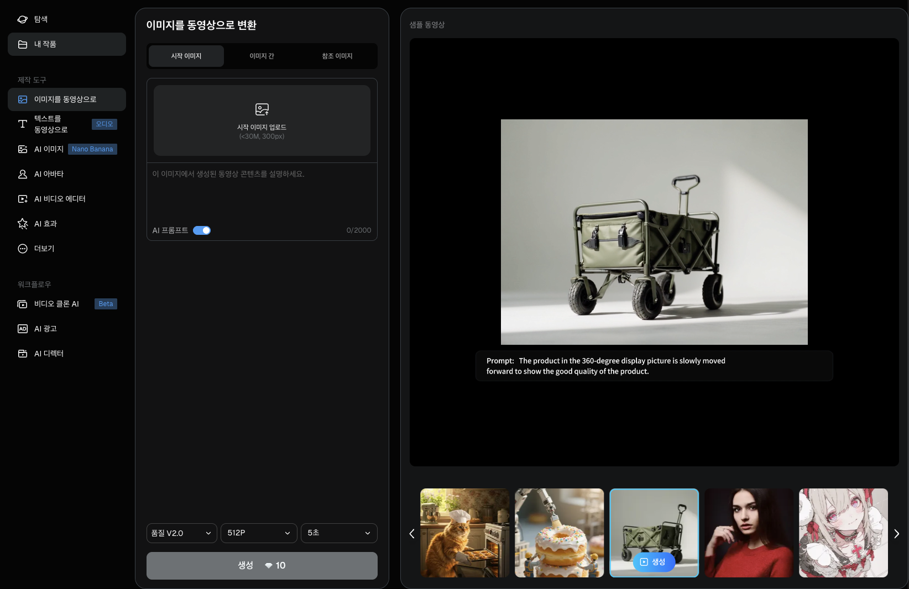The image size is (909, 589).
Task: Click the AI 디렉터 clapperboard icon
Action: coord(23,354)
